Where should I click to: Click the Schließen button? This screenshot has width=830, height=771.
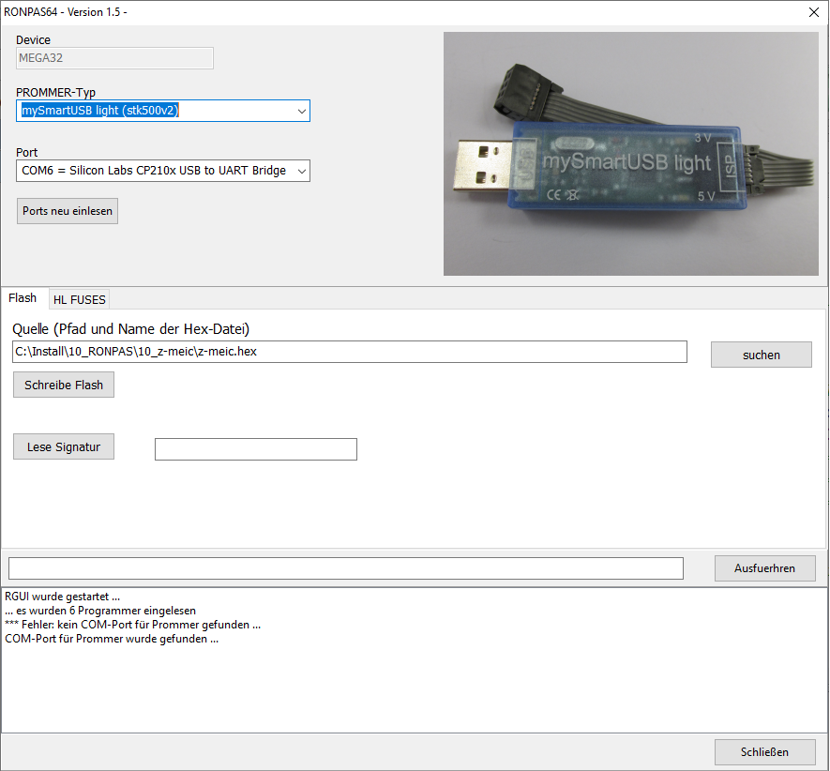[x=764, y=752]
